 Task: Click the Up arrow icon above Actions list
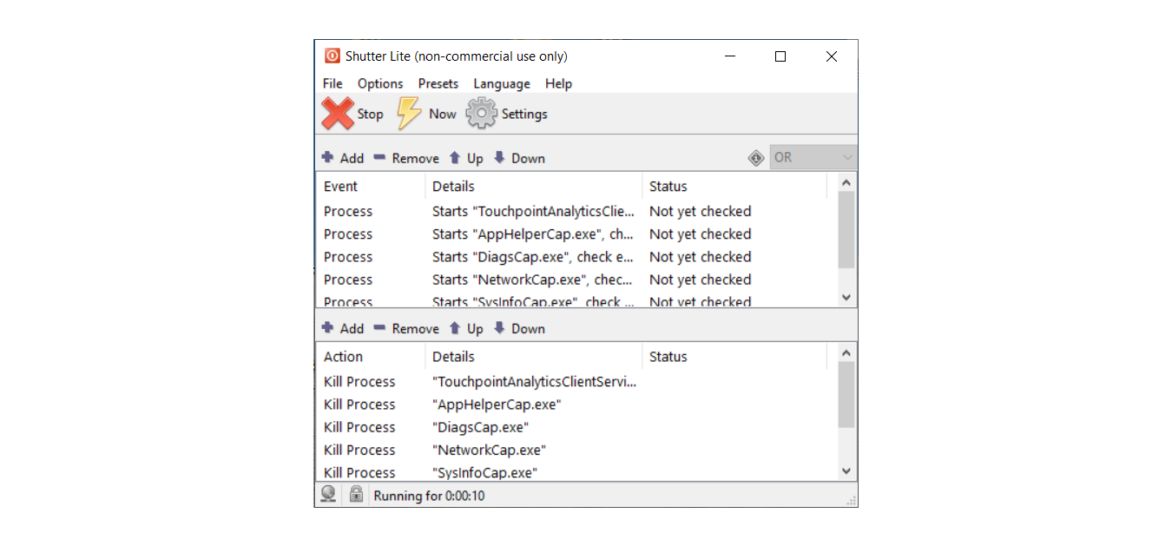455,328
